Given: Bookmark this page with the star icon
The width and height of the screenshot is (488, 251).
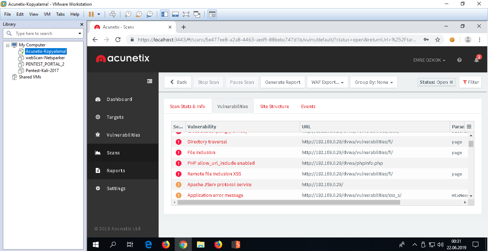Looking at the screenshot, I should coord(438,40).
